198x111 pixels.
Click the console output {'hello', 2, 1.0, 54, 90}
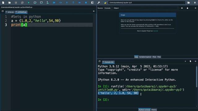118,93
